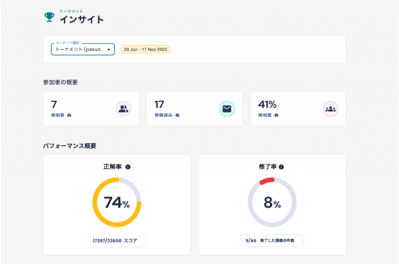Click the group icon in the 41% card

(x=331, y=109)
